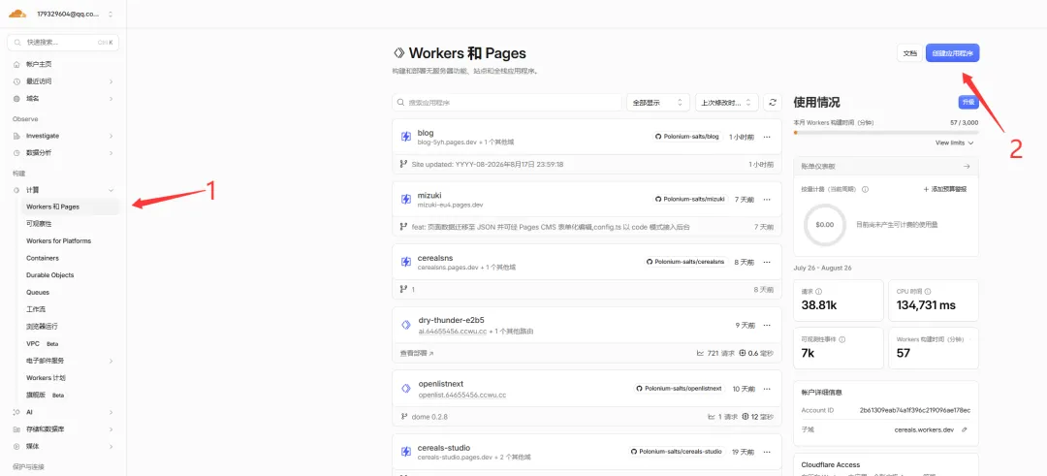The image size is (1047, 476).
Task: Focus the quick search field
Action: [63, 42]
